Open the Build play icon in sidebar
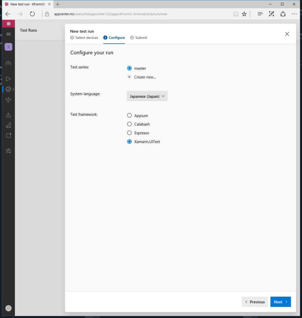Viewport: 302px width, 318px height. pos(8,79)
